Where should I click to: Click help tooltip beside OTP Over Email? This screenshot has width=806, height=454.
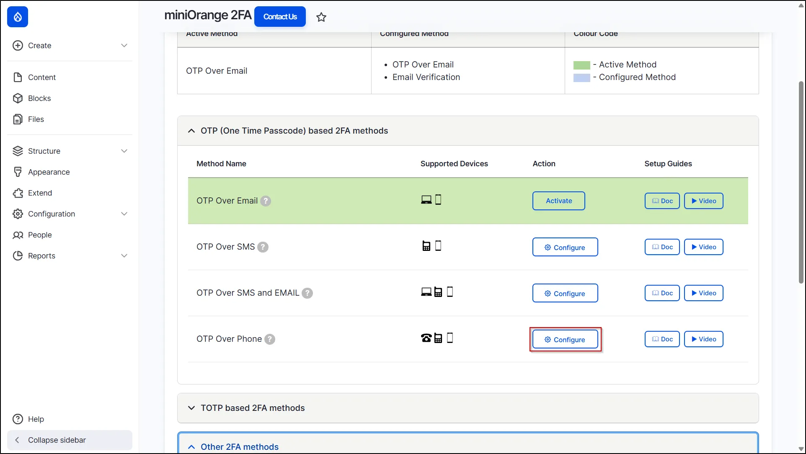coord(266,201)
